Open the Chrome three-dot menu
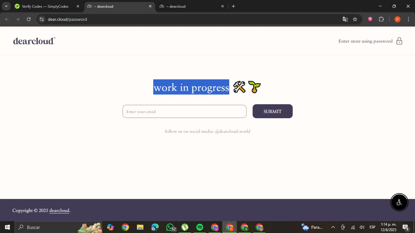 [x=408, y=19]
